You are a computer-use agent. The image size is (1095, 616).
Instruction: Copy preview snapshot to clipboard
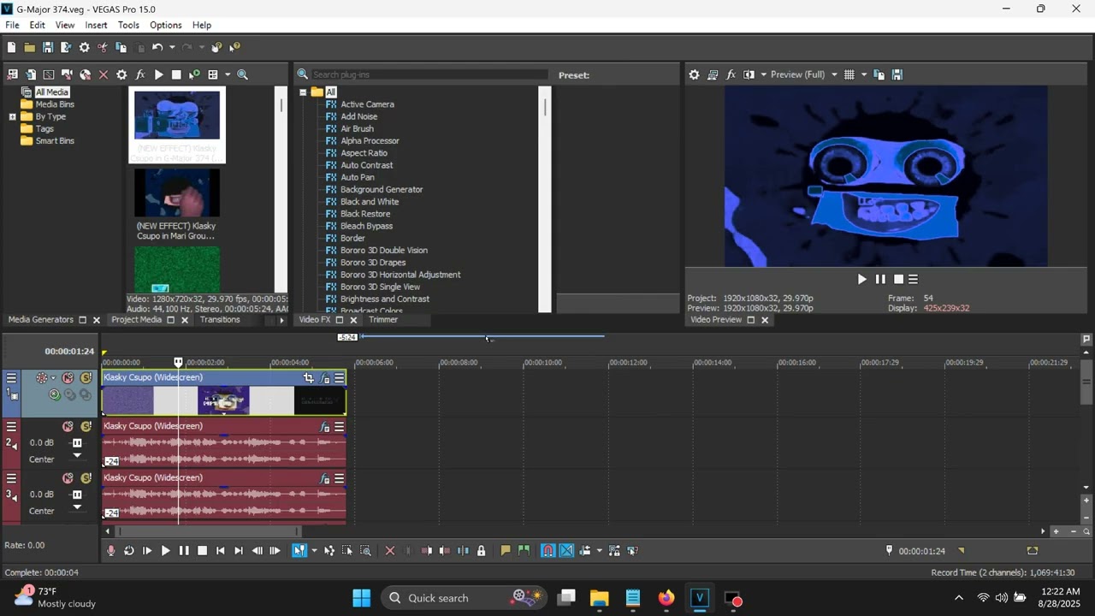[x=879, y=75]
